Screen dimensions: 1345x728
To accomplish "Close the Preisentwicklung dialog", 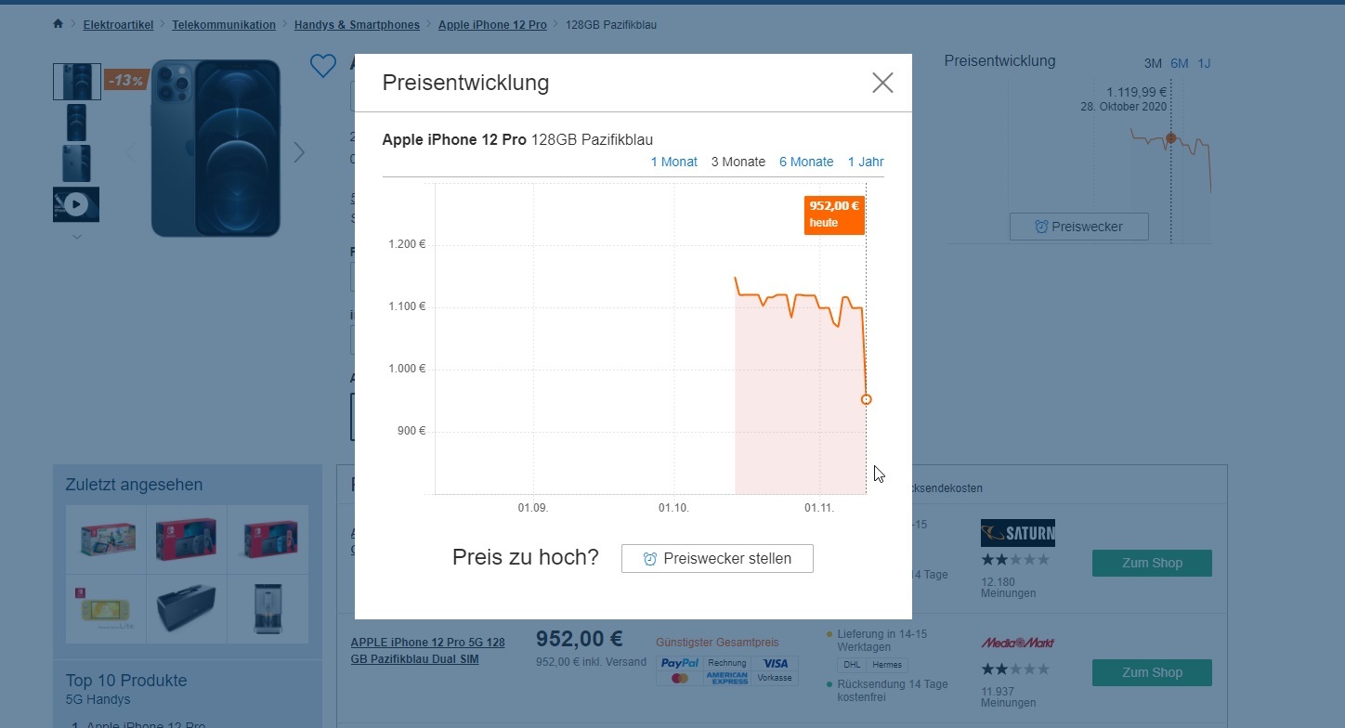I will pyautogui.click(x=882, y=83).
